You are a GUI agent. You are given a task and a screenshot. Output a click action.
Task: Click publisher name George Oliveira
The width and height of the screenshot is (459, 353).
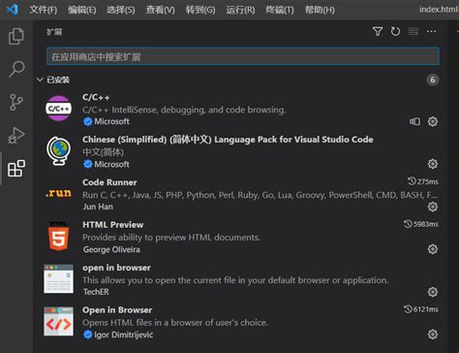coord(111,249)
